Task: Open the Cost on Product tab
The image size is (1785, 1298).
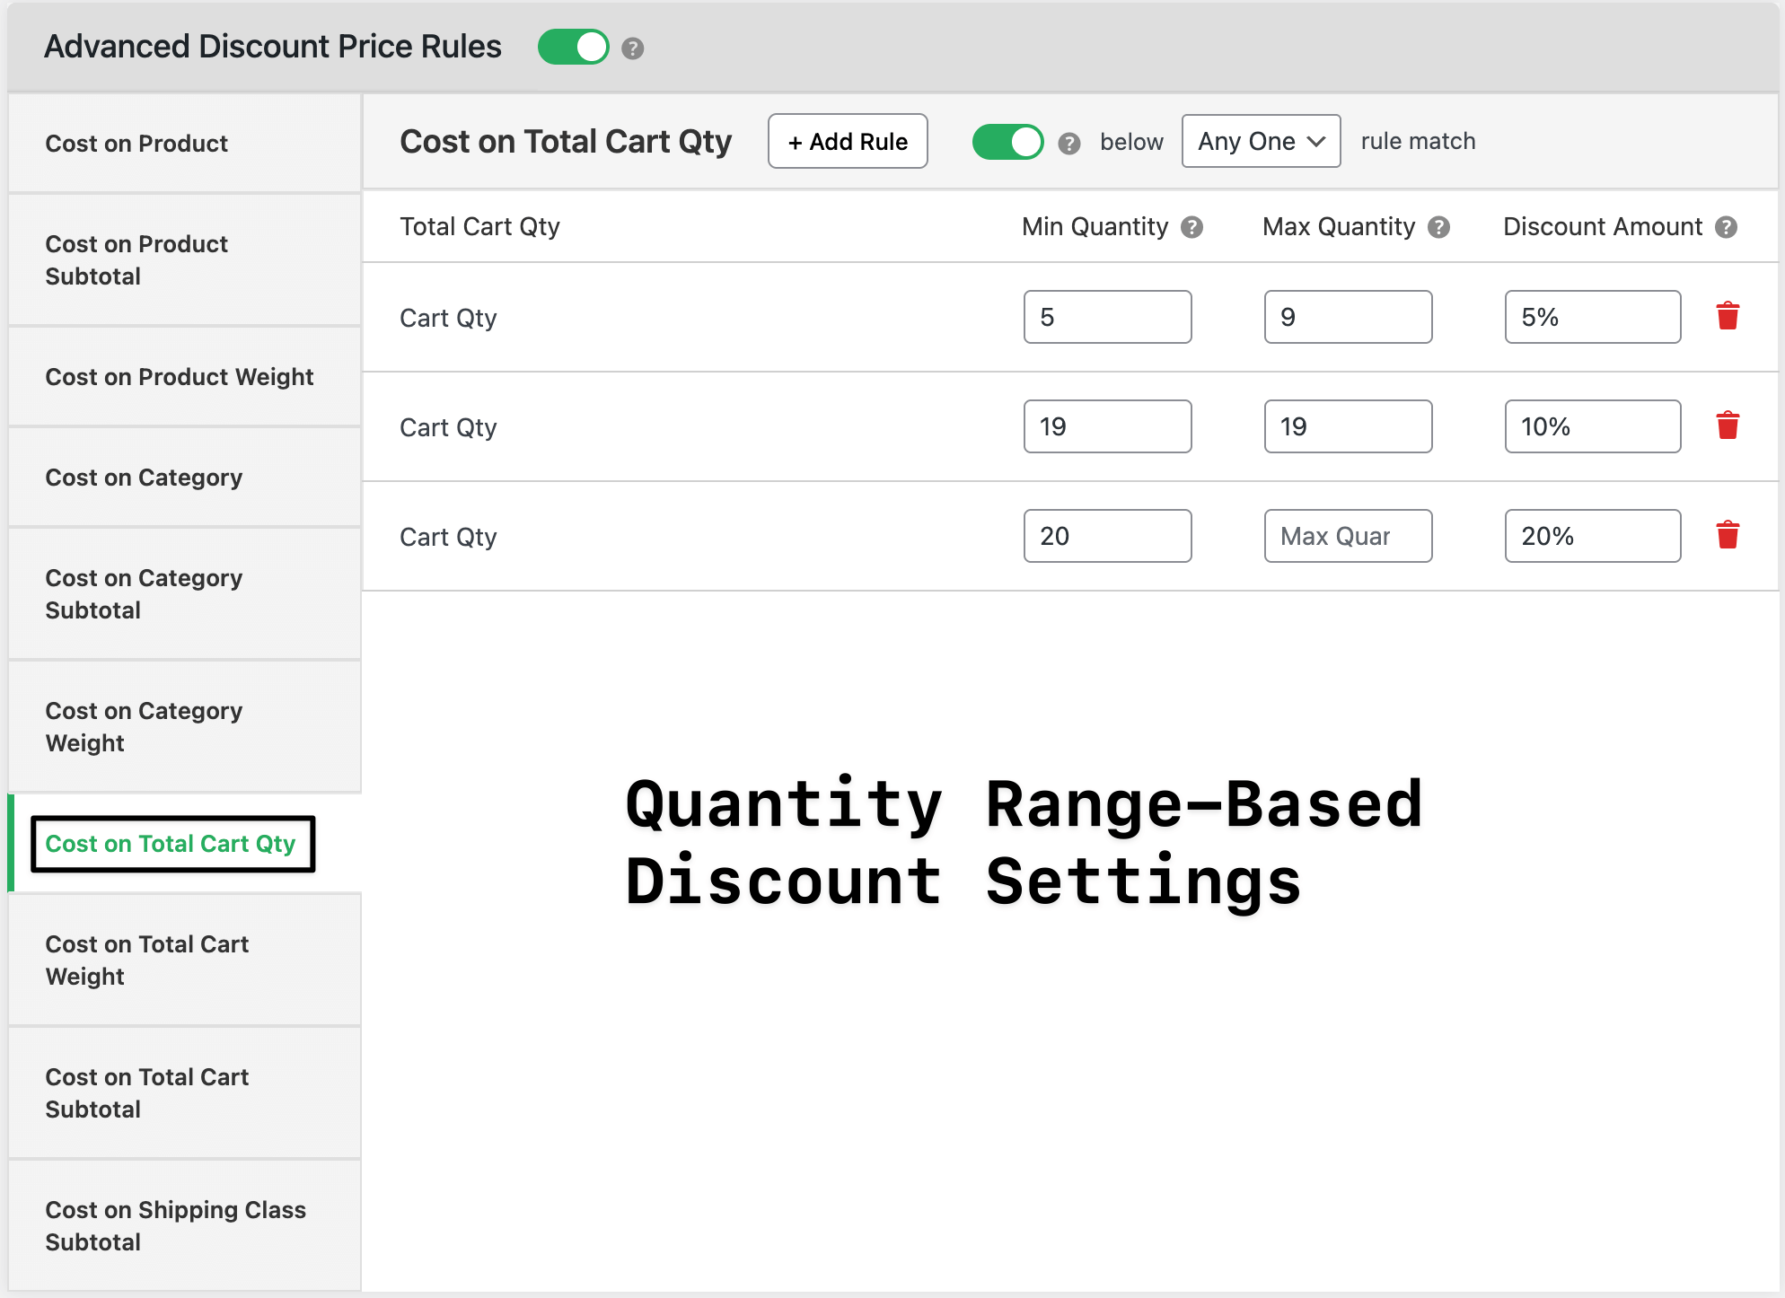Action: pos(136,144)
